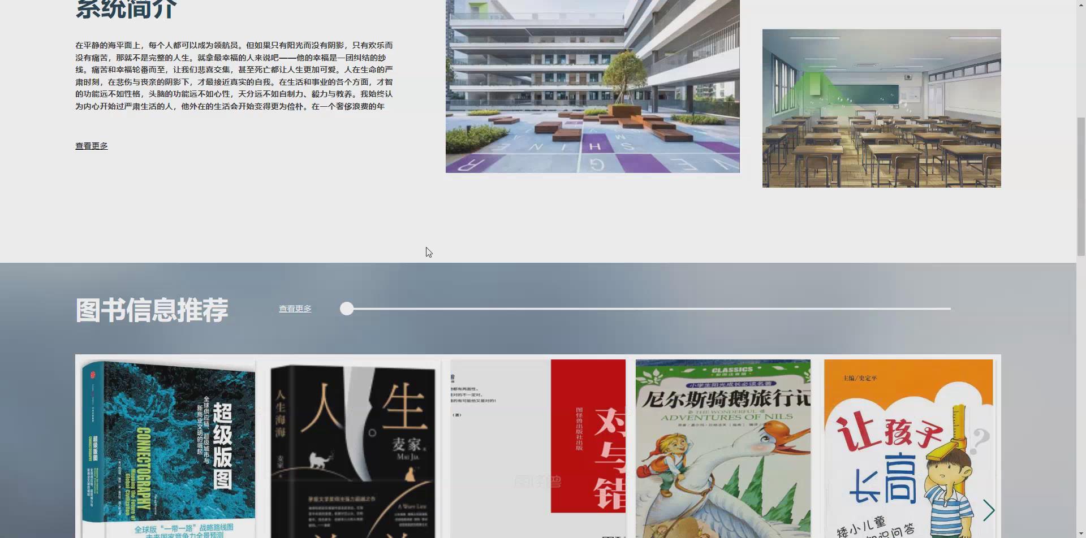This screenshot has height=538, width=1086.
Task: Select the 超级版图 book cover
Action: point(168,446)
